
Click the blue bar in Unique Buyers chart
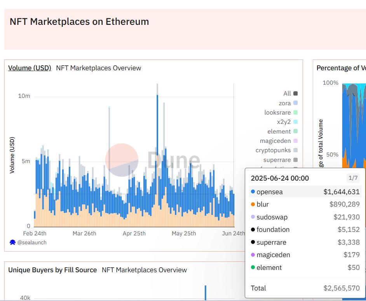tap(206, 292)
